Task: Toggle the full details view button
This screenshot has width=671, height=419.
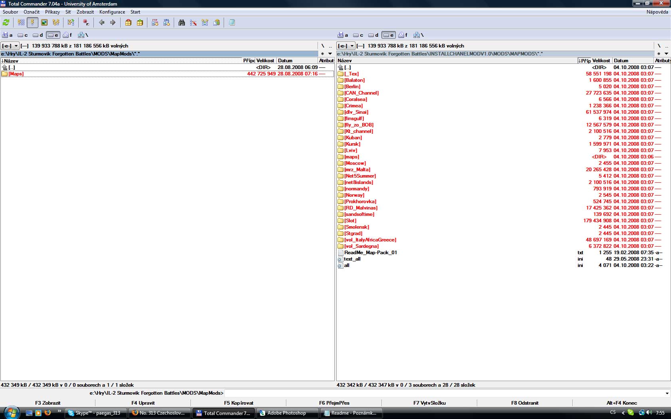Action: point(33,23)
